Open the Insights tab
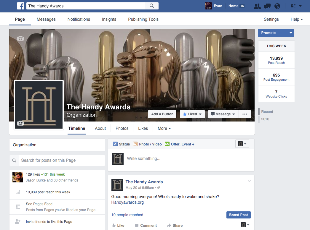 [x=109, y=19]
